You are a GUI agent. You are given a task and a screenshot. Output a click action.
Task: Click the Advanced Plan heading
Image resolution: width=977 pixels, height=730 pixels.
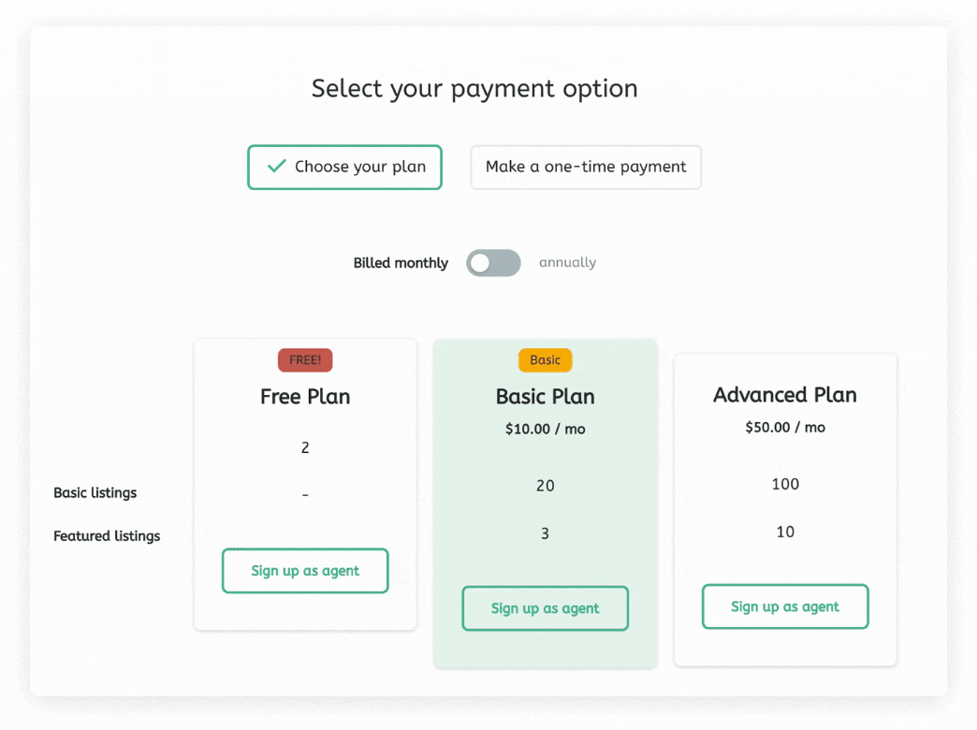(785, 395)
